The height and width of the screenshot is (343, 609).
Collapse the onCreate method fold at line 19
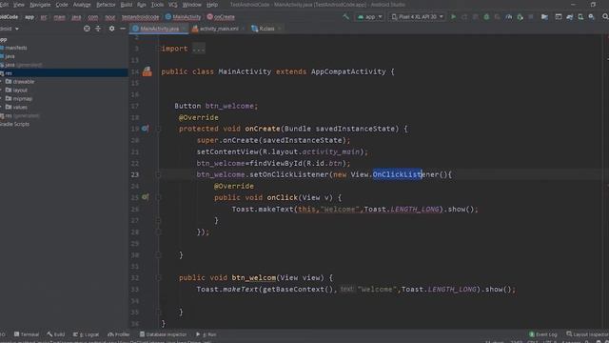[158, 129]
